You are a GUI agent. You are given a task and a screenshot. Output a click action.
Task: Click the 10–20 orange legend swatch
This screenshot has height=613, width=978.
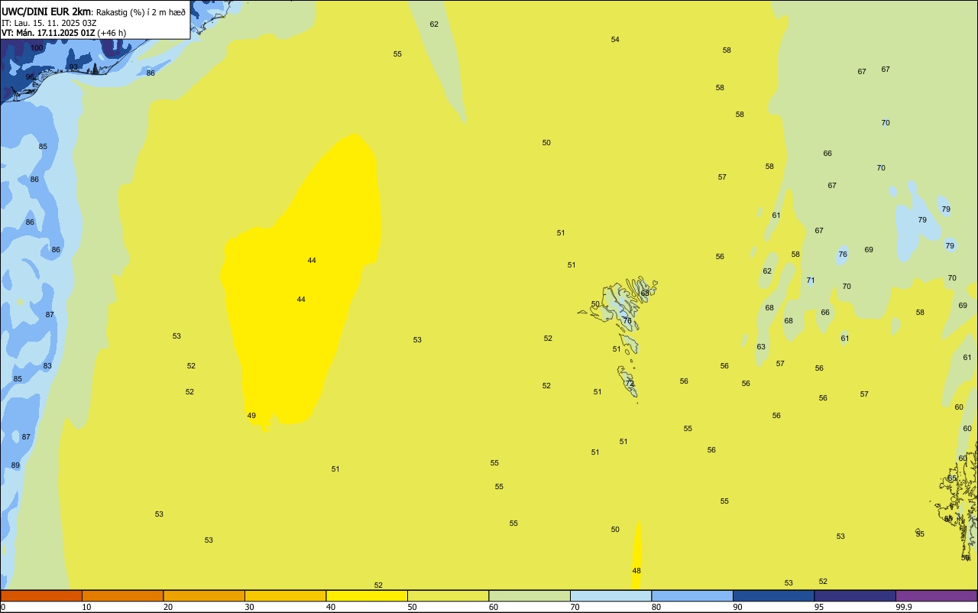122,595
